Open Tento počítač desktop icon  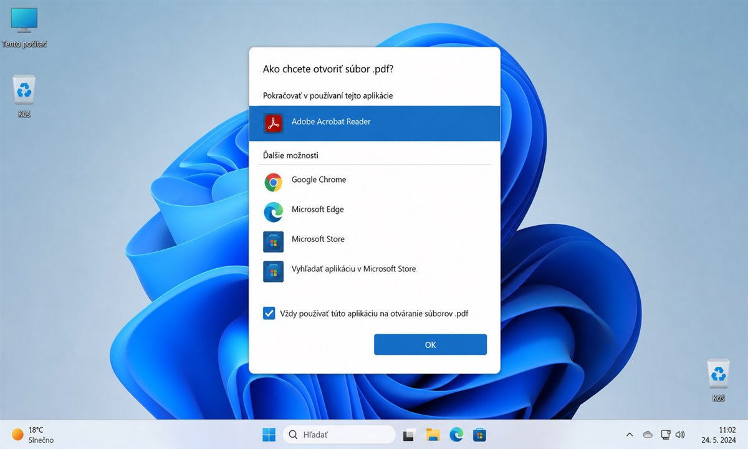[x=24, y=29]
